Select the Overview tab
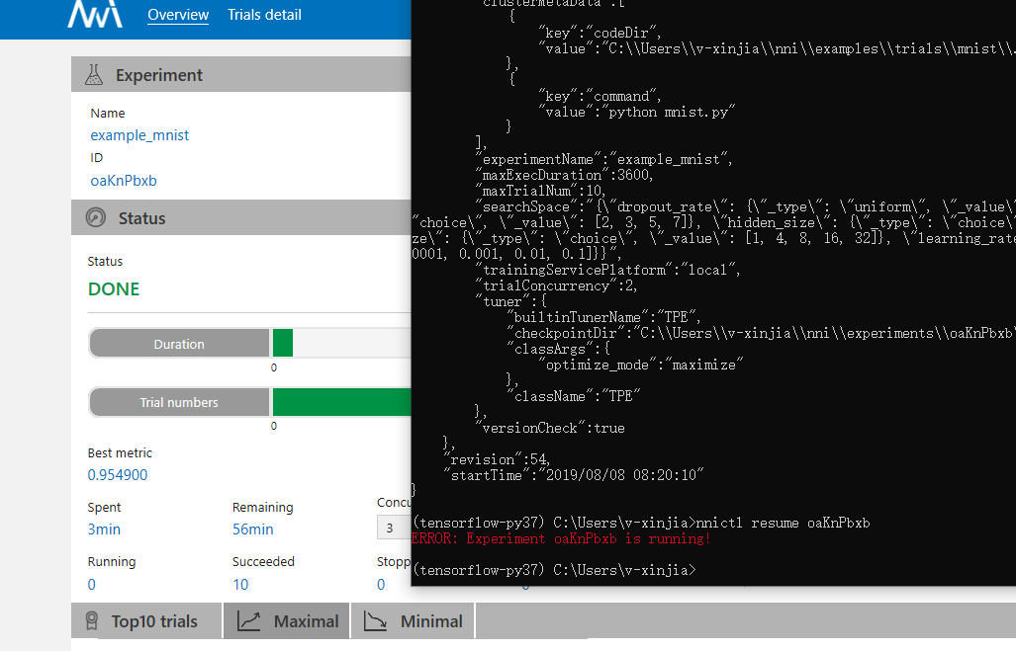 (178, 15)
